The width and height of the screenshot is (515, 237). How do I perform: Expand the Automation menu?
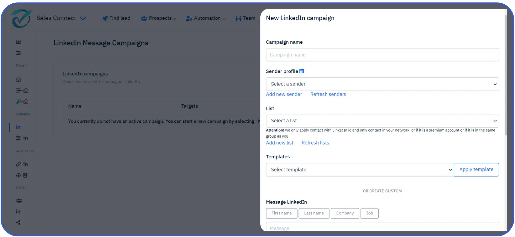point(206,18)
